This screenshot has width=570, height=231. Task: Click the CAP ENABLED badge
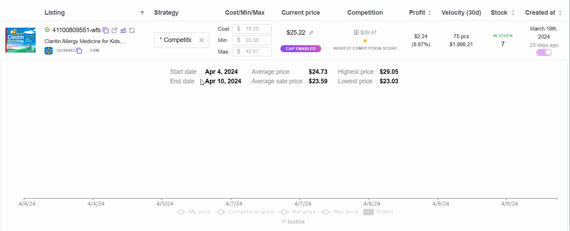(x=300, y=49)
